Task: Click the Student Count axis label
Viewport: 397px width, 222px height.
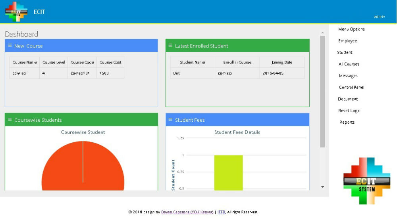Action: 173,175
